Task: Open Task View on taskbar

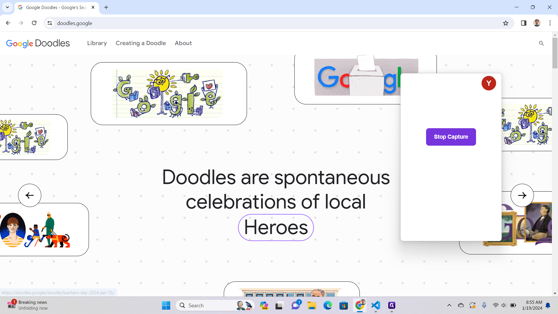Action: click(x=279, y=305)
